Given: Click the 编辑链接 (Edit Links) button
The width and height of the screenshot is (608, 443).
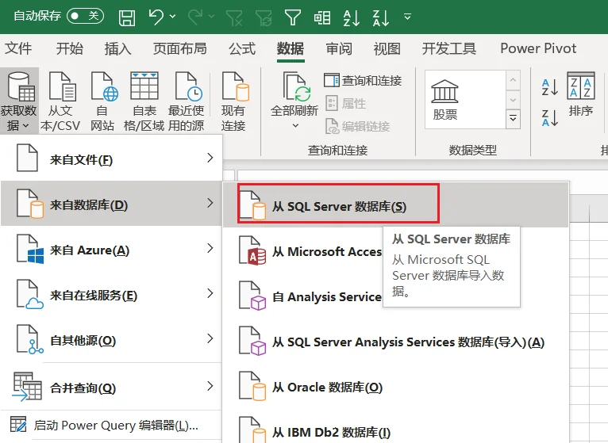Looking at the screenshot, I should pos(357,126).
